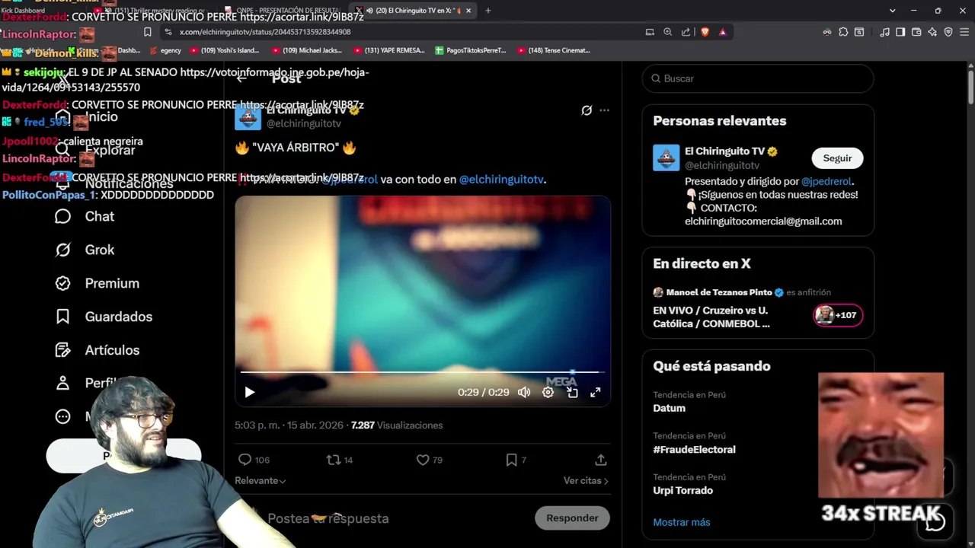The width and height of the screenshot is (975, 548).
Task: Open the YAPE REMESA bookmark
Action: [389, 50]
